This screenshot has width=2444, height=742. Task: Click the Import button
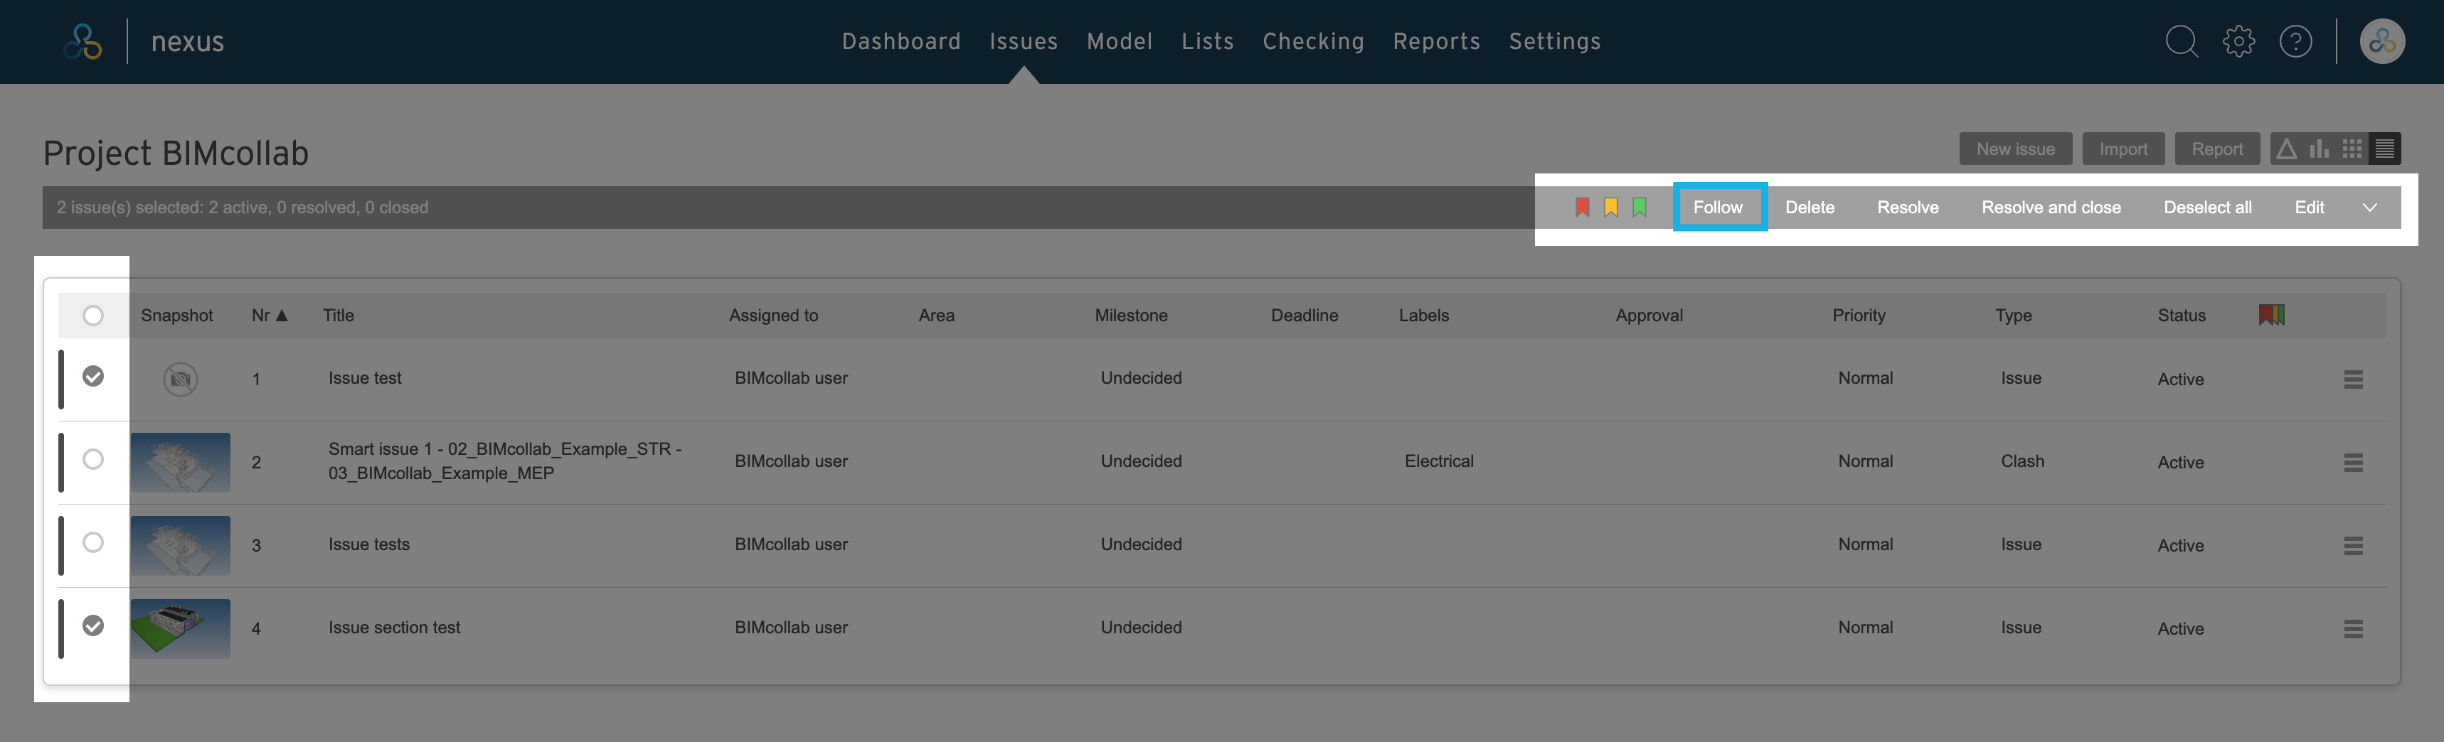(x=2123, y=149)
